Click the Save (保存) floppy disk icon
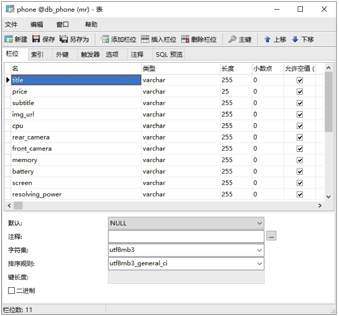 coord(36,39)
